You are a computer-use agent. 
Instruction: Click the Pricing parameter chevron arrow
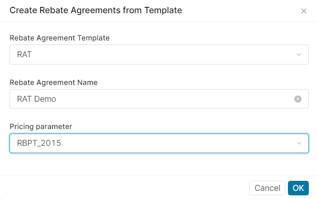299,144
